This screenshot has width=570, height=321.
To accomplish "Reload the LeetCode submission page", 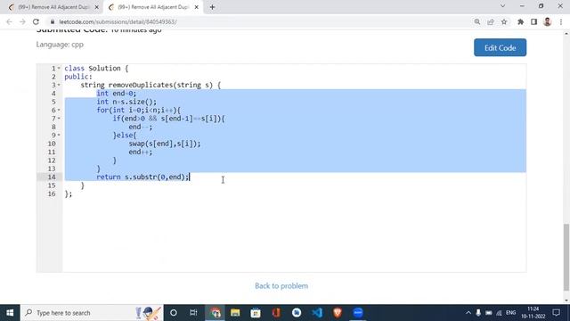I will (36, 21).
